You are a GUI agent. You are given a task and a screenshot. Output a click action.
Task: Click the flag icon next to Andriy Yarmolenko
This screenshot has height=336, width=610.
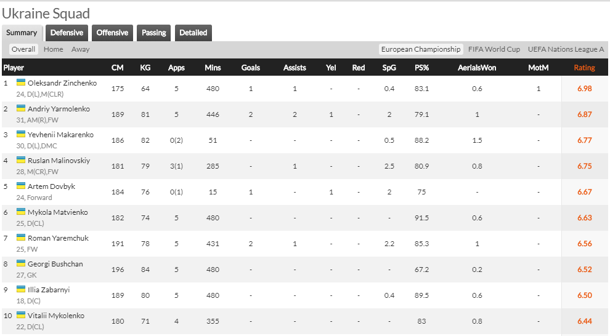21,108
